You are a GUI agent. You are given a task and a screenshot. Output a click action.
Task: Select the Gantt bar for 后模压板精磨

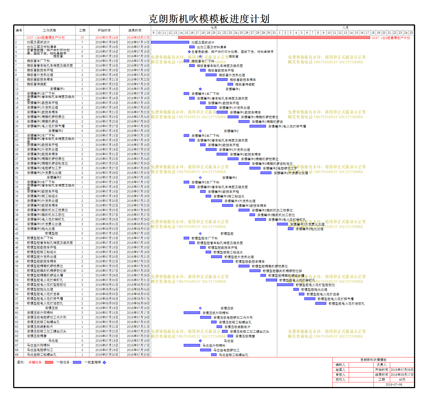pyautogui.click(x=230, y=336)
